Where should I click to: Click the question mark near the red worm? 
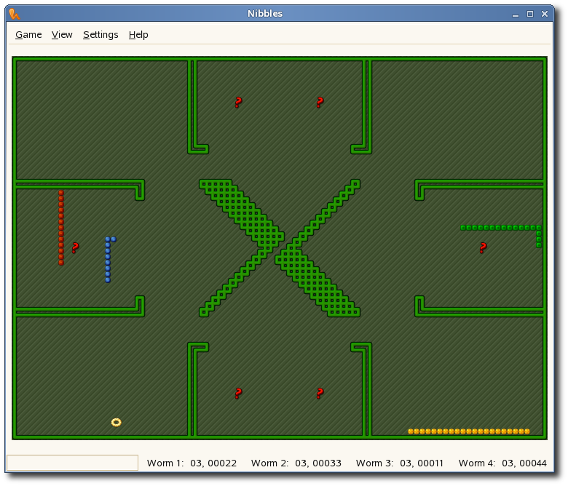pyautogui.click(x=75, y=248)
